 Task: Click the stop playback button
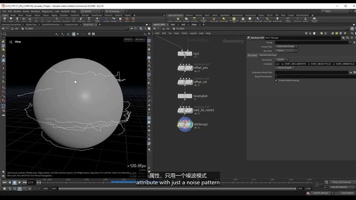pyautogui.click(x=14, y=182)
